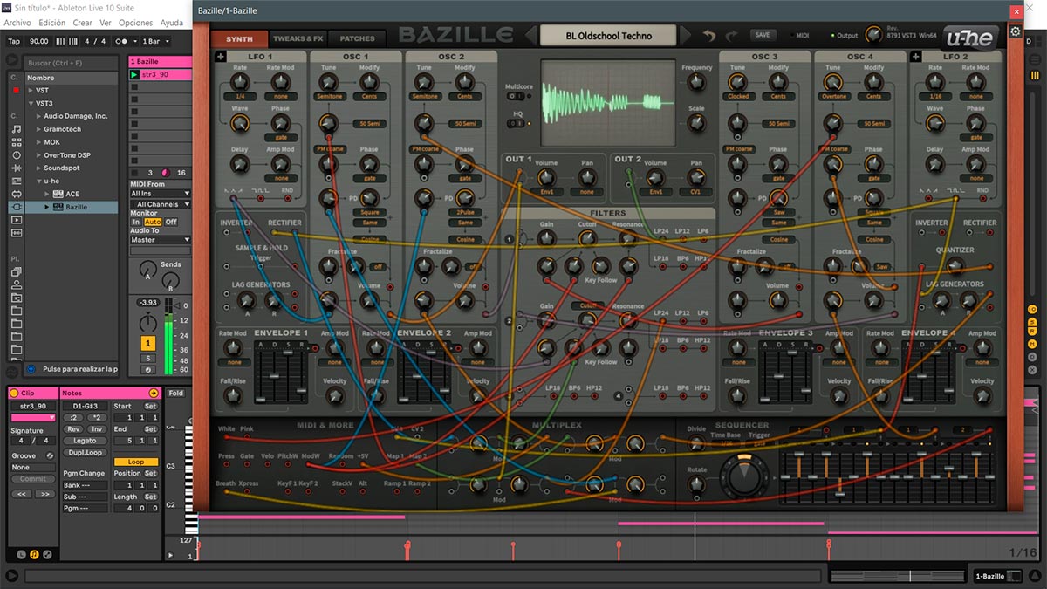Show the clip Envelopes box icon
This screenshot has height=589, width=1047.
(x=47, y=554)
